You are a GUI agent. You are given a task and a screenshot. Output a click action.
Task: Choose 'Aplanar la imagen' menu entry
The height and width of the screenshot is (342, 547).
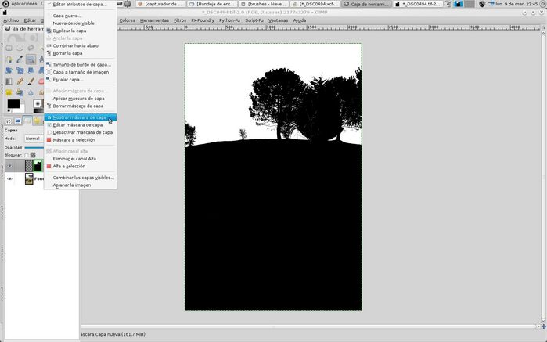tap(81, 185)
